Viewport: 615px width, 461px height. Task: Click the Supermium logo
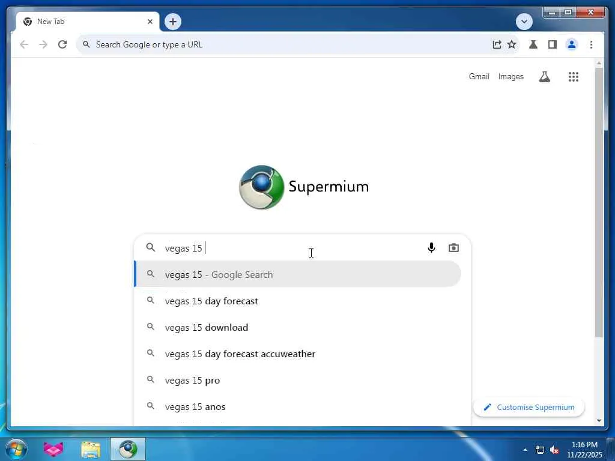(303, 187)
